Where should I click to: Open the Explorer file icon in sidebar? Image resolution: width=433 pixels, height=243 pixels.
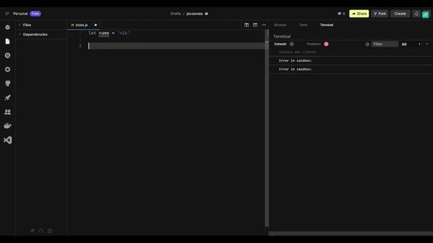point(7,41)
